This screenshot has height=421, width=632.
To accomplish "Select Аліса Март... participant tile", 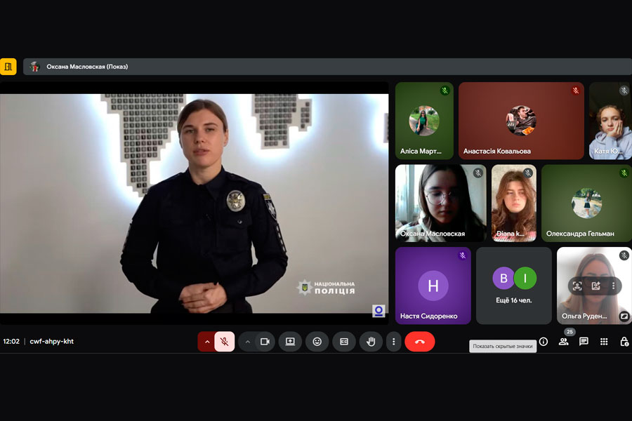I will 424,121.
